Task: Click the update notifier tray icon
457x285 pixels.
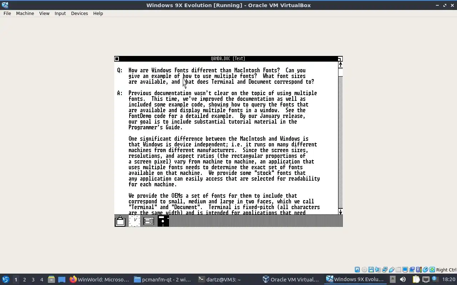Action: pyautogui.click(x=435, y=279)
